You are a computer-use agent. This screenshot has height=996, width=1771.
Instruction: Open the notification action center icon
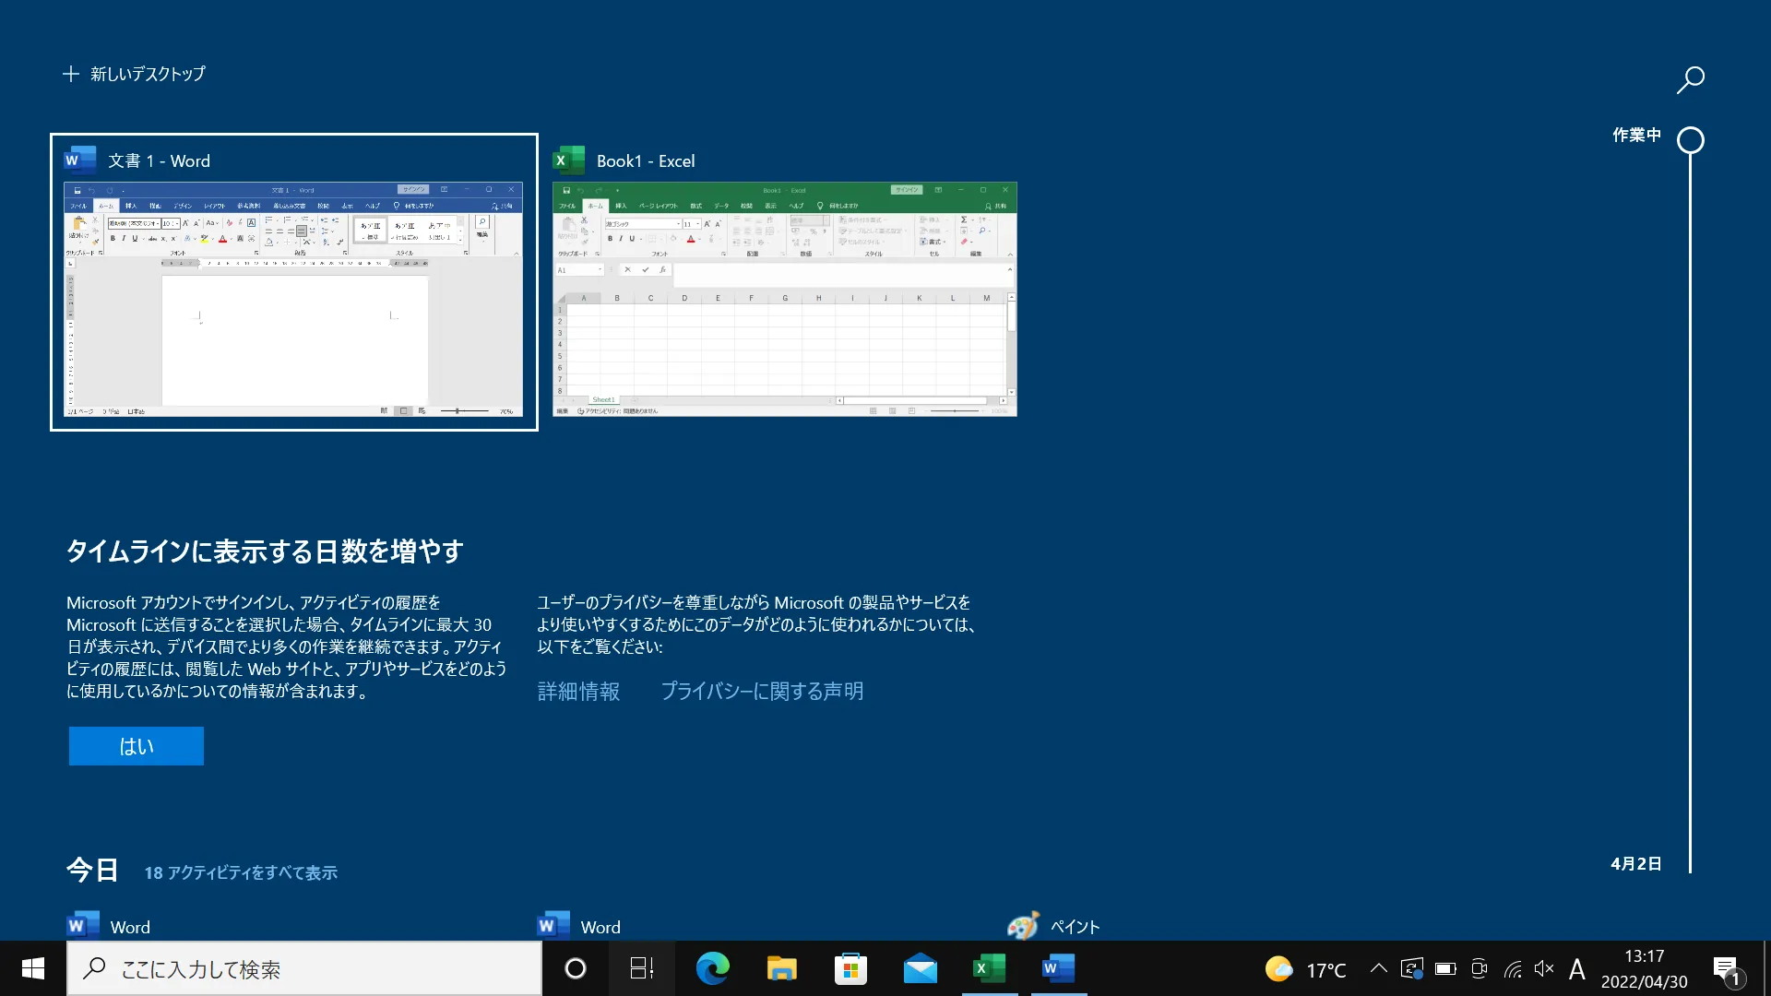click(1727, 969)
